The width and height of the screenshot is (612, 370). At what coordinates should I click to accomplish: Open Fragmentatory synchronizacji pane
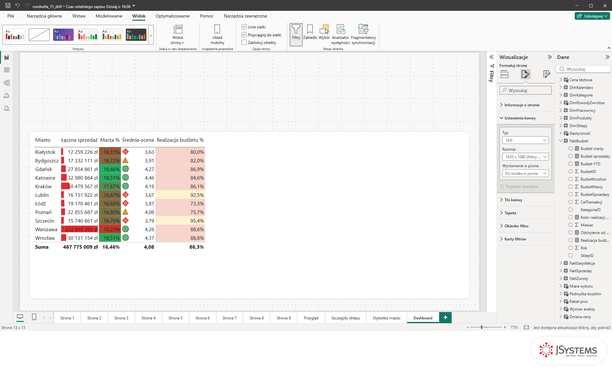(363, 34)
